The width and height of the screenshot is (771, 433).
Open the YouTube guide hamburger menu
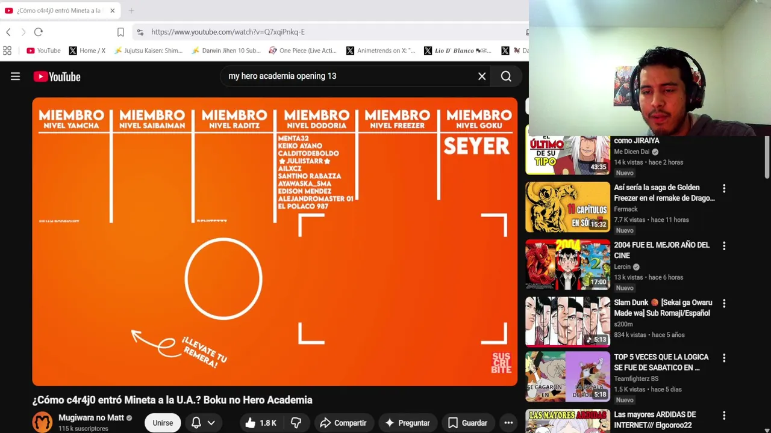click(x=15, y=76)
